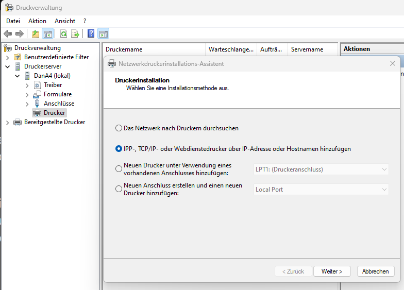This screenshot has width=404, height=290.
Task: Select the Formulare tree item label
Action: (x=58, y=94)
